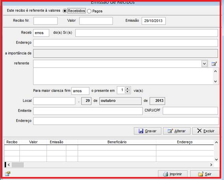Click the 'amos' field after firm
The image size is (224, 180).
[80, 91]
